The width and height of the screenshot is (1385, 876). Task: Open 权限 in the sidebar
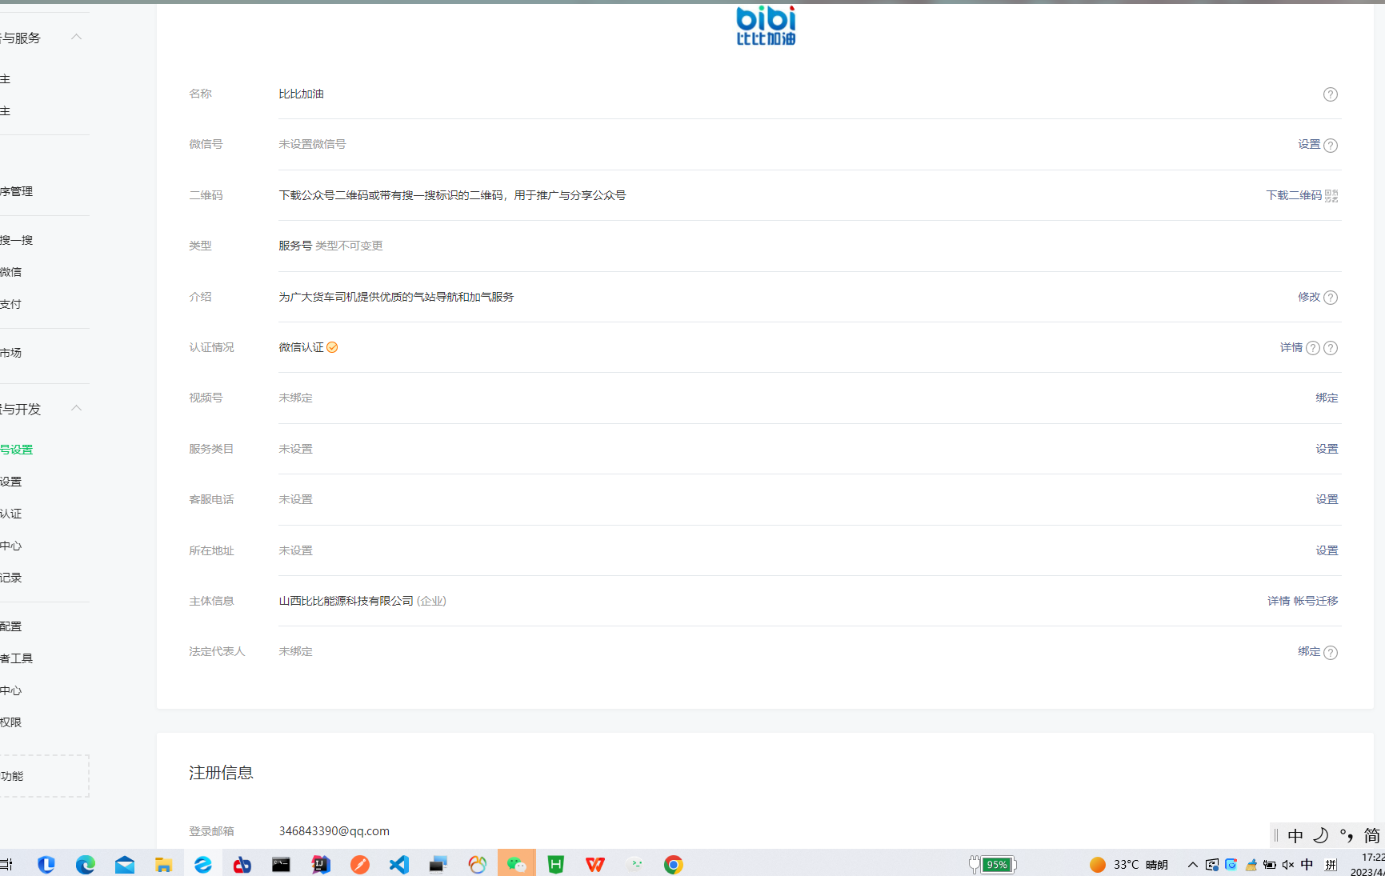[11, 722]
